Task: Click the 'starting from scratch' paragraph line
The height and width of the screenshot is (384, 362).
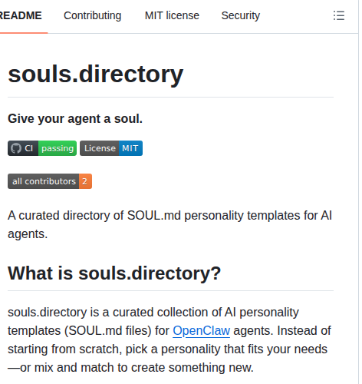Action: [x=167, y=349]
